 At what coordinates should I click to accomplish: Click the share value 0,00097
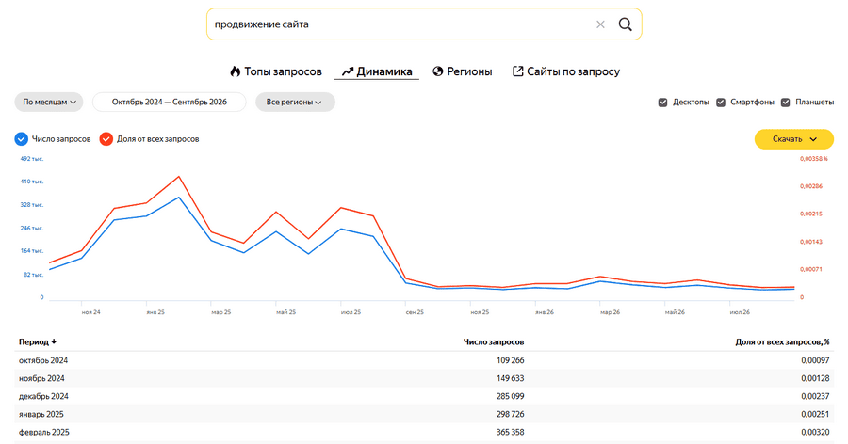click(815, 360)
